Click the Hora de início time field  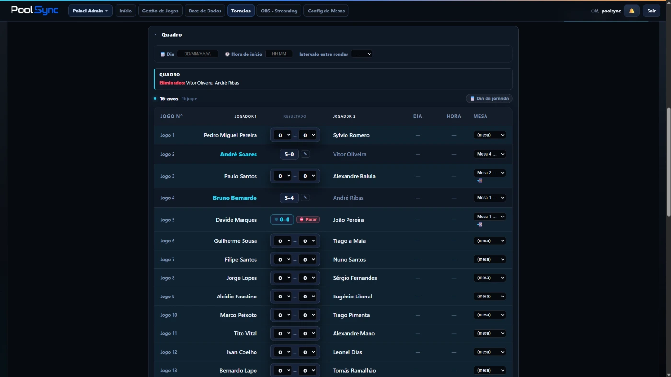279,54
